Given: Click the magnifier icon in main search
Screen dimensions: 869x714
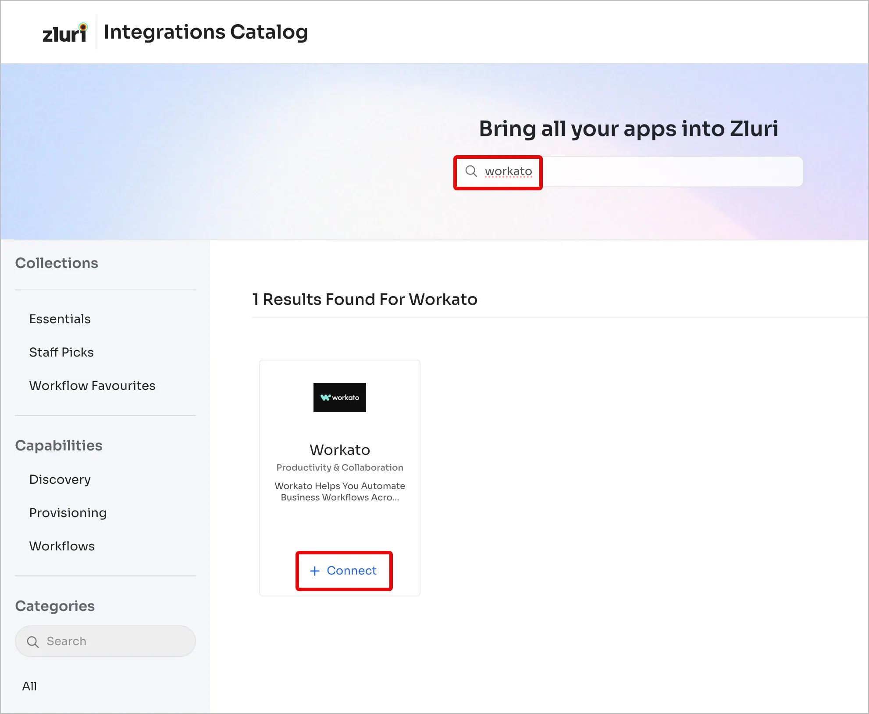Looking at the screenshot, I should (471, 171).
